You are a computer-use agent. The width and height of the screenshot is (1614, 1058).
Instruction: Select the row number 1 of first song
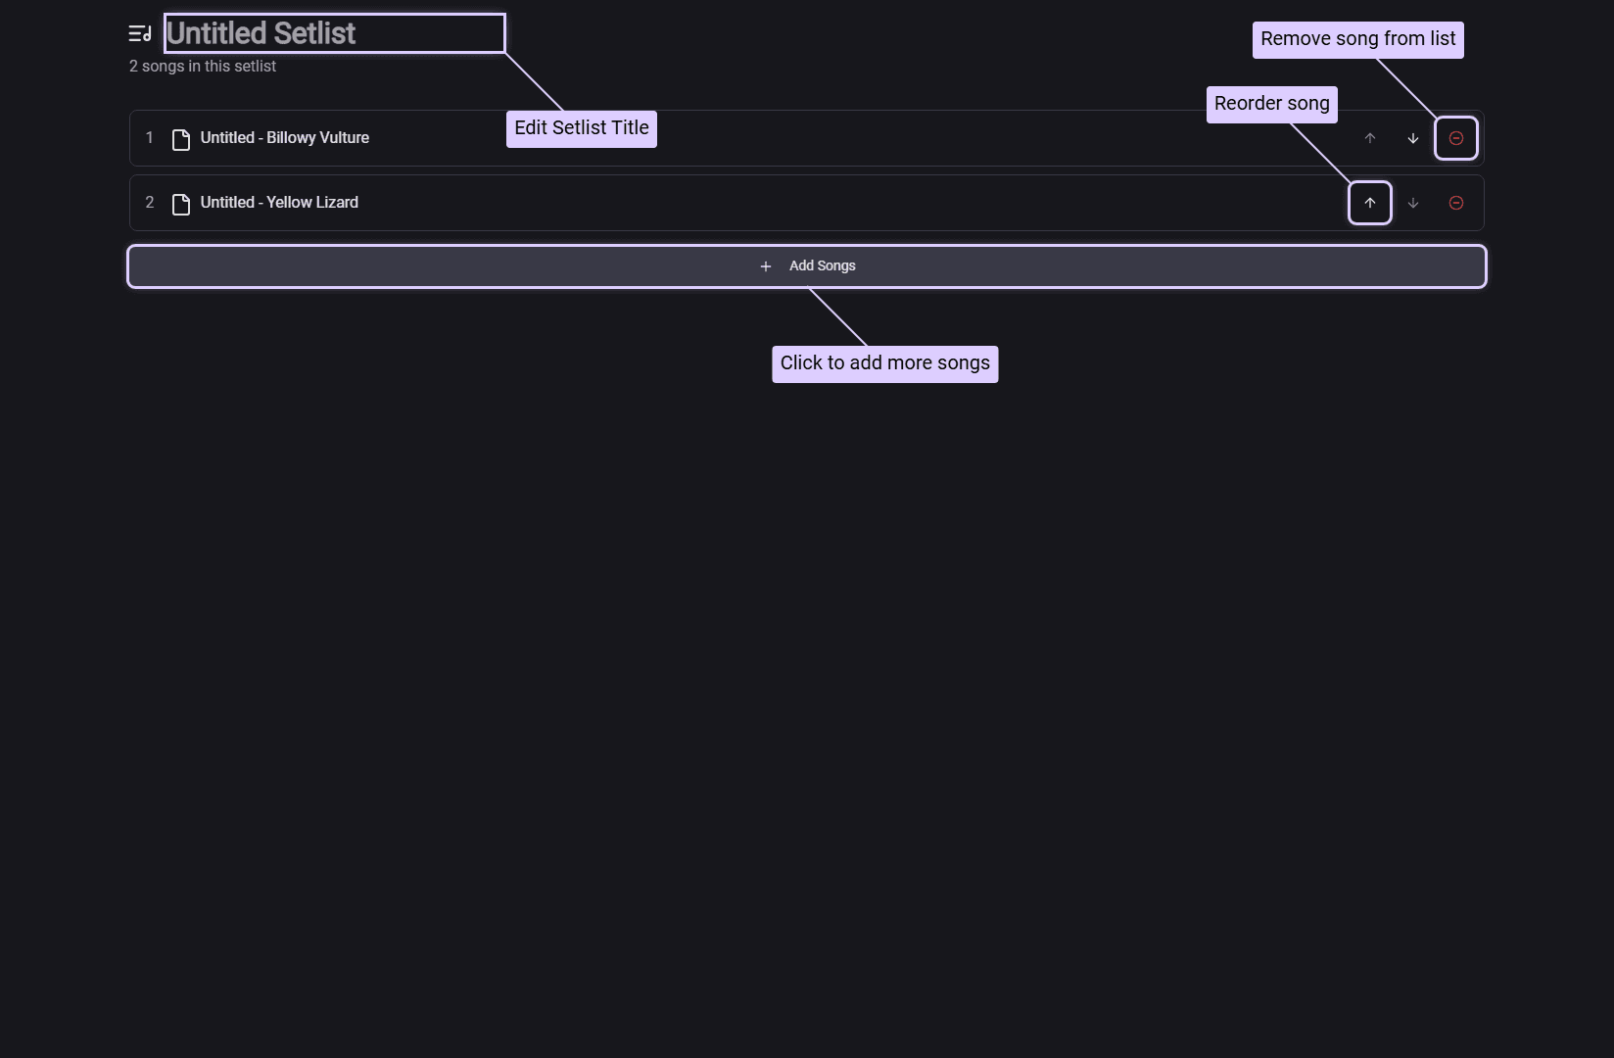tap(150, 138)
